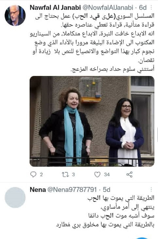Click the reply count number 2

[x=41, y=175]
